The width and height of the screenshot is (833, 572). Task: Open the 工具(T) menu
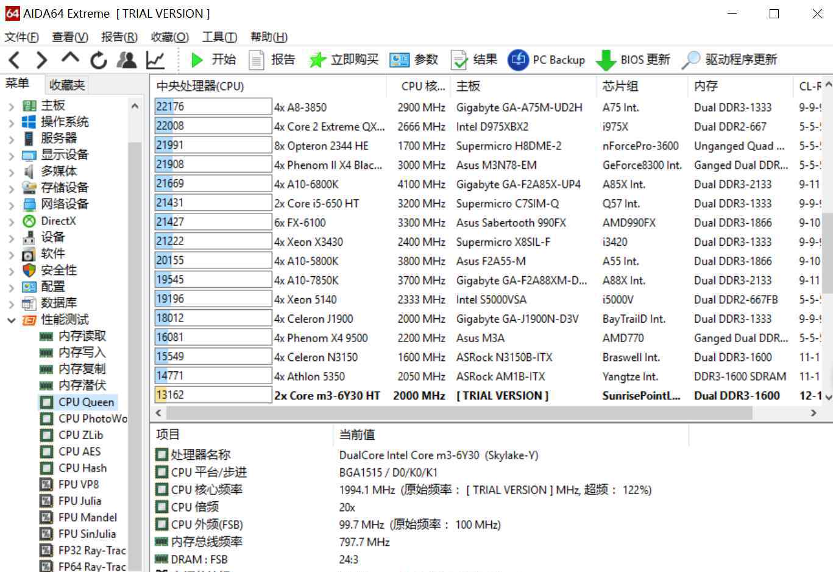(219, 37)
